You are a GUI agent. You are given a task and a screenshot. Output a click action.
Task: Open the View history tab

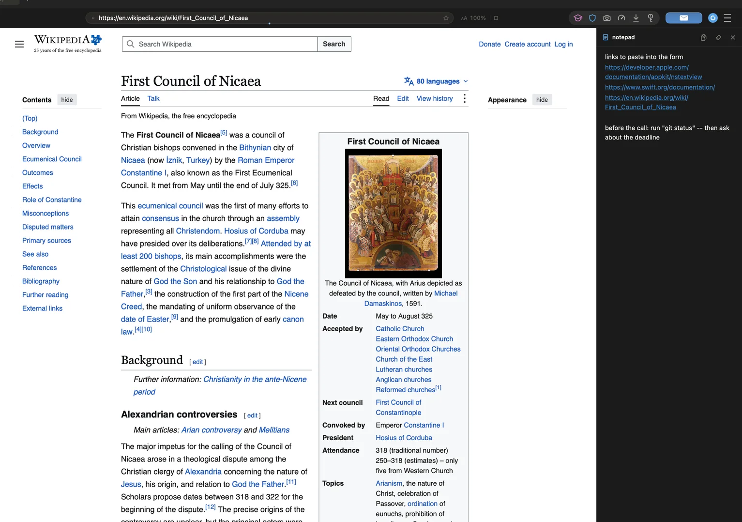tap(435, 98)
